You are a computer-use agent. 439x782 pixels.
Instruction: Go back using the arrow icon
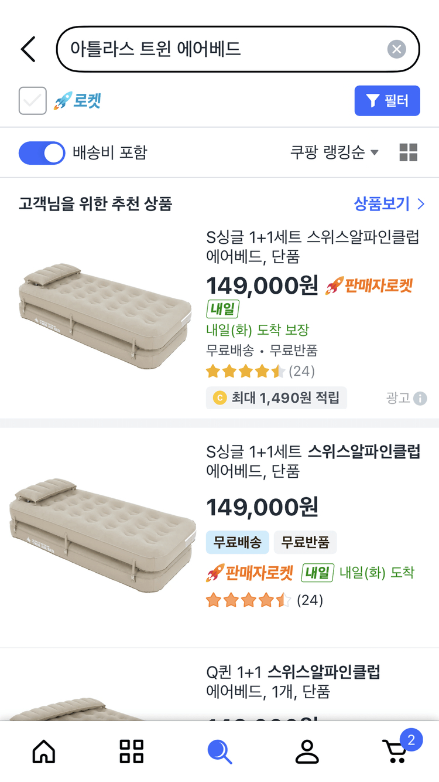pos(28,49)
